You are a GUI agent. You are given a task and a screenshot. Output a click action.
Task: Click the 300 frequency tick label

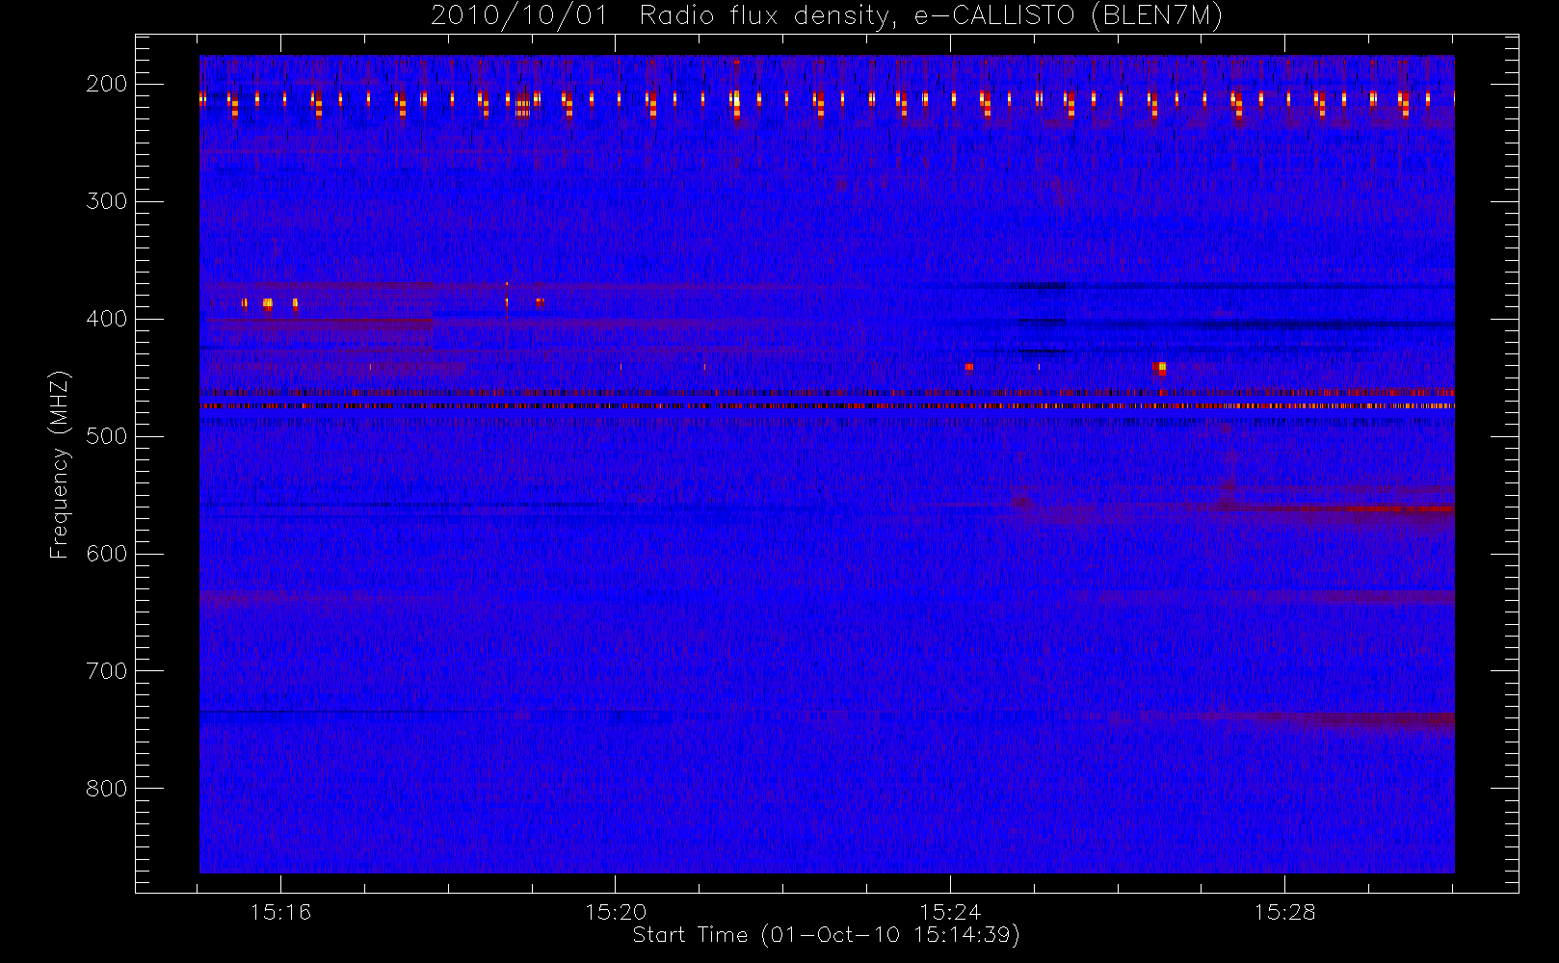(x=107, y=201)
